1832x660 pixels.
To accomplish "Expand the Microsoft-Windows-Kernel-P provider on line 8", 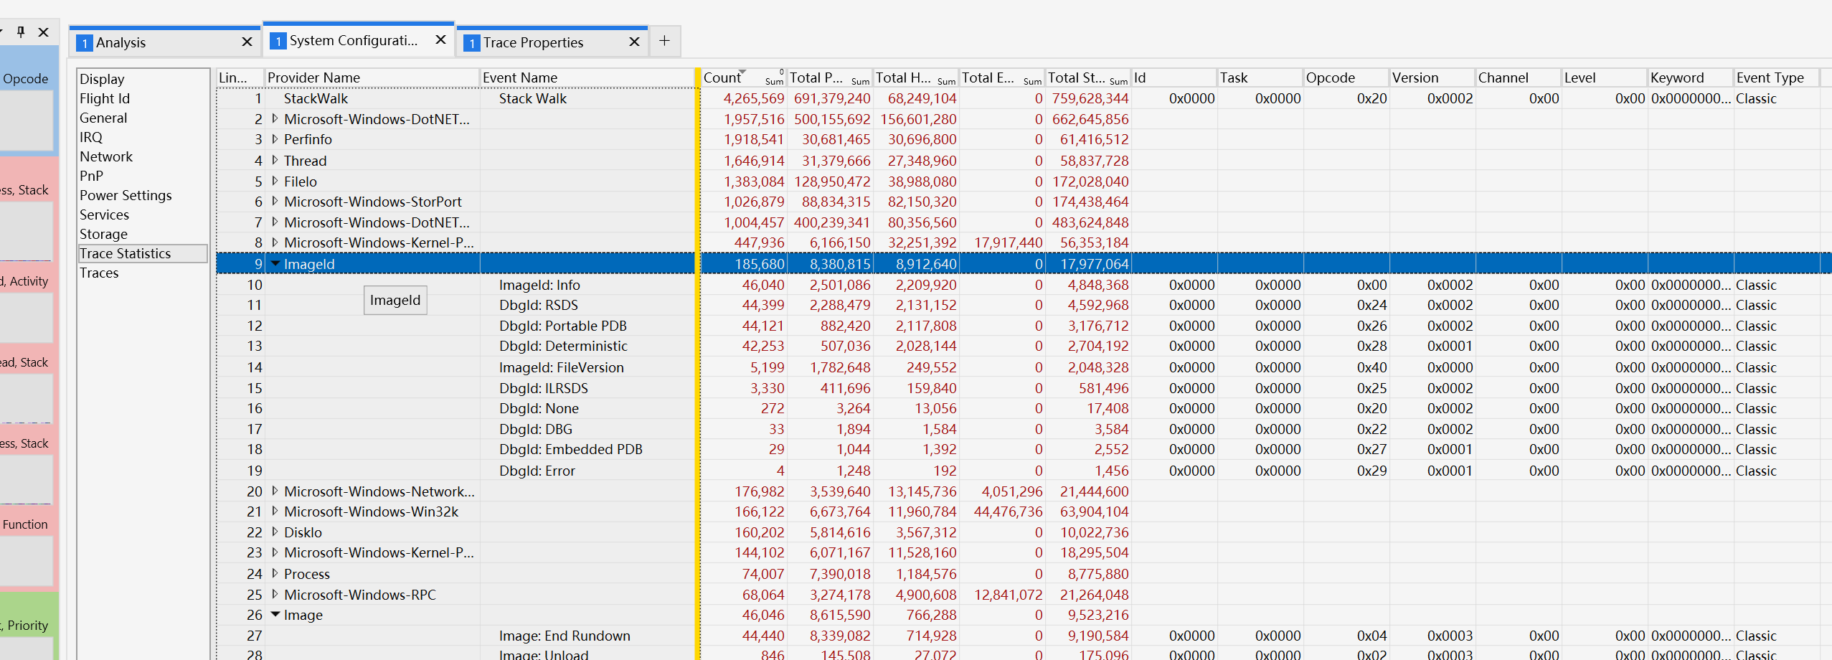I will click(275, 242).
